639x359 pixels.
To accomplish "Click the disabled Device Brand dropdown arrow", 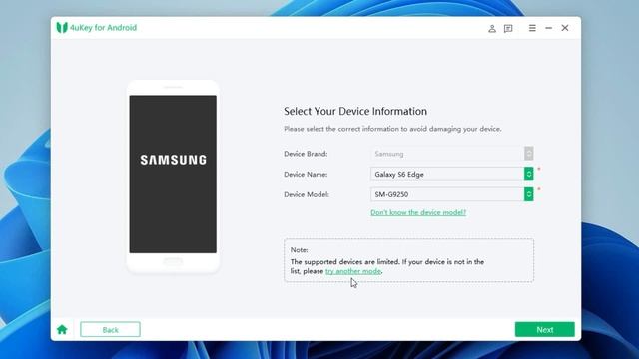I will (x=528, y=153).
